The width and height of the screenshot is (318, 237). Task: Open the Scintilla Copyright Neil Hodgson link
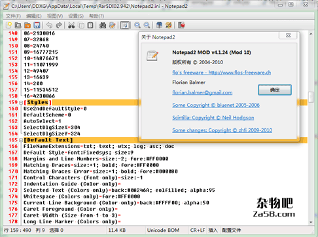point(213,118)
